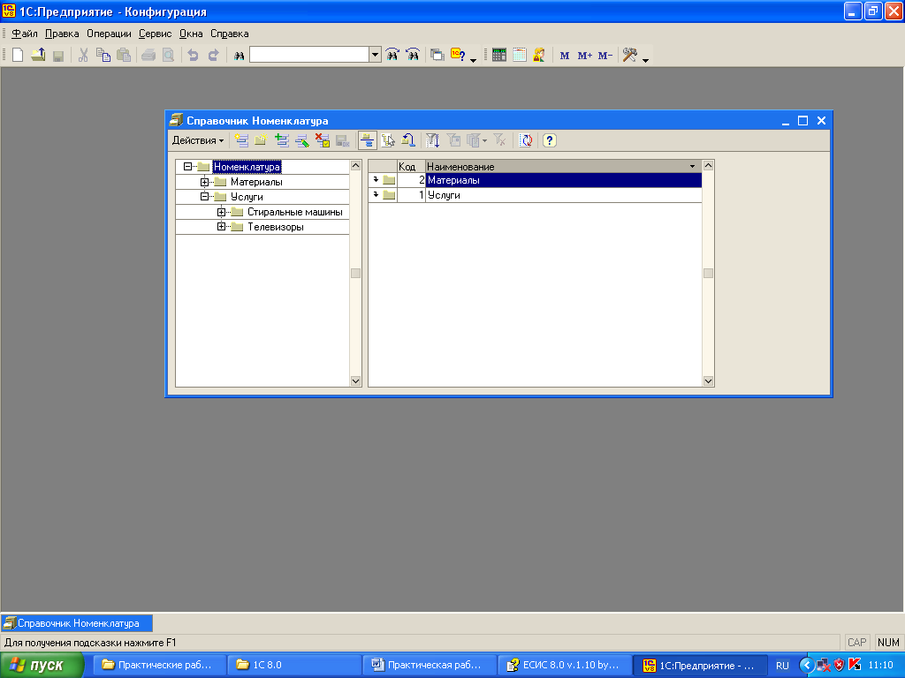Click the Go up one level icon

(x=408, y=140)
